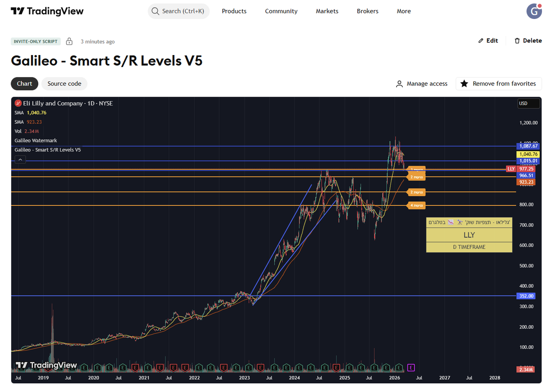Click the LLY cell in info table
This screenshot has width=554, height=388.
point(469,235)
